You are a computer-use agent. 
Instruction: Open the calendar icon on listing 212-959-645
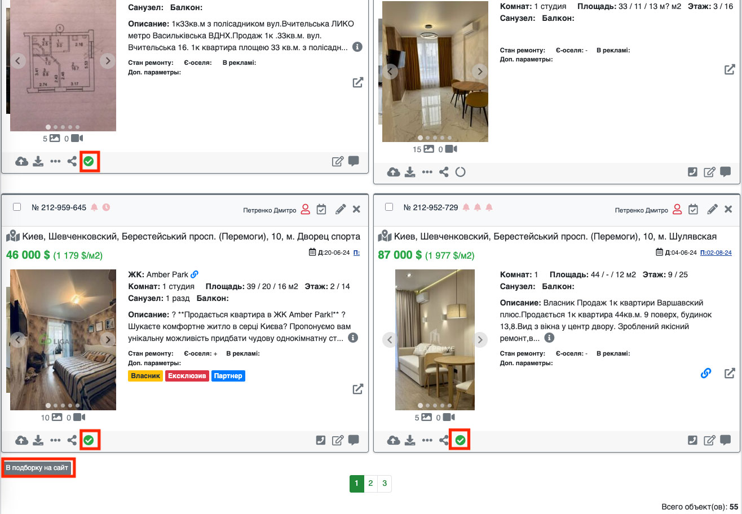[321, 209]
